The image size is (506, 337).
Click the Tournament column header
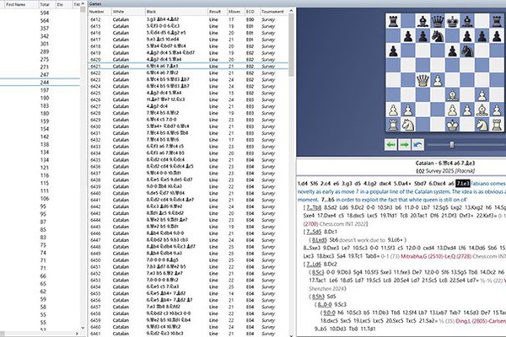coord(272,11)
